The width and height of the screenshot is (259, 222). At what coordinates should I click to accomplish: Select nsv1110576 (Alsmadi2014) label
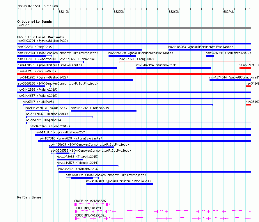(78, 163)
